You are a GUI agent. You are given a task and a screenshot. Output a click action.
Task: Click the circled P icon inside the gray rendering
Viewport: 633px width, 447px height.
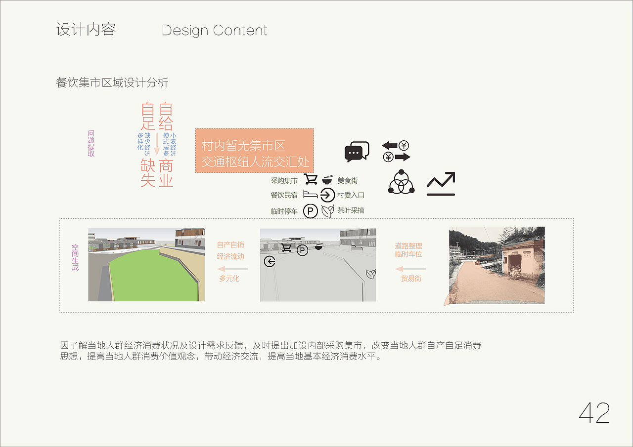(x=302, y=250)
